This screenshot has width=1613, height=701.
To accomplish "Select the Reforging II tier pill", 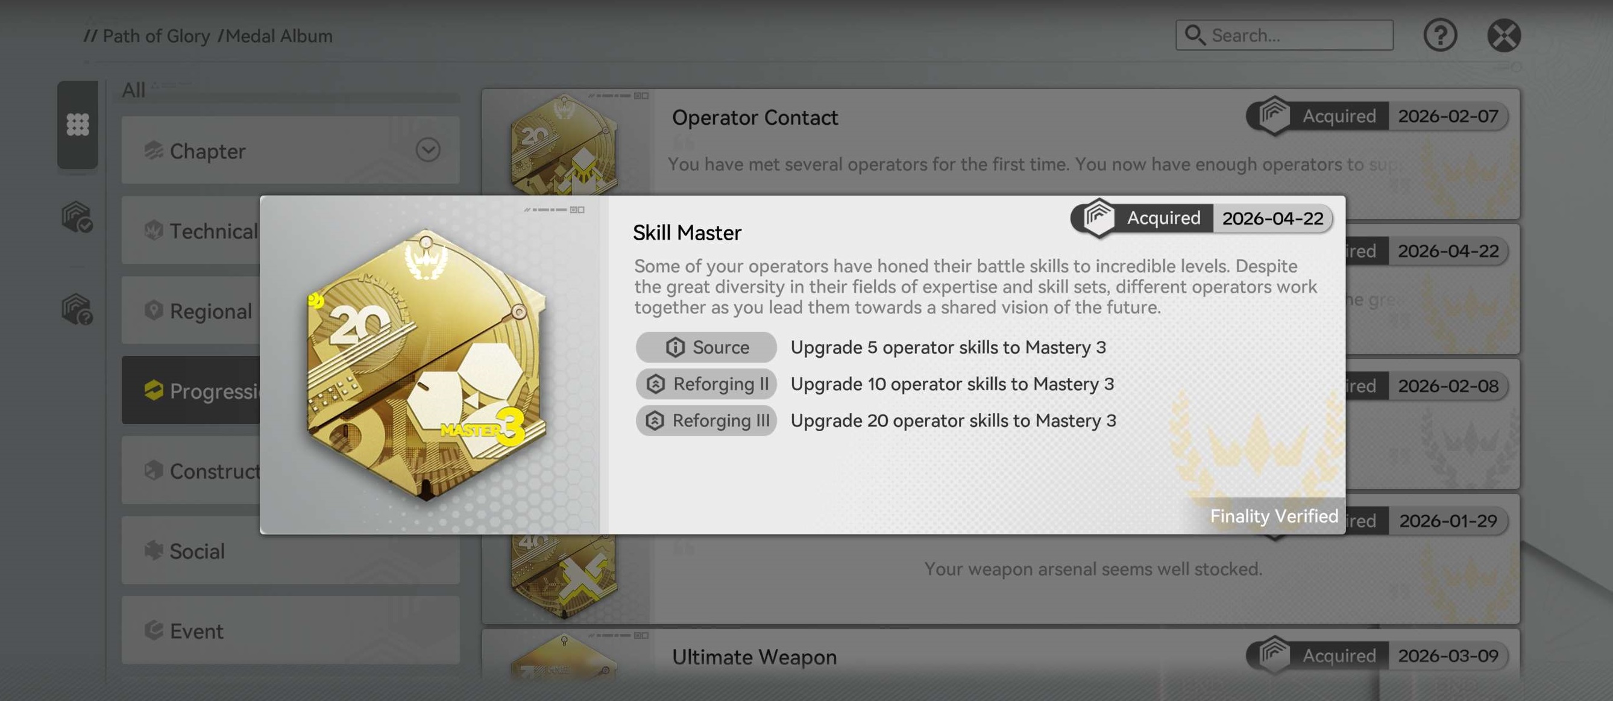I will click(x=706, y=384).
